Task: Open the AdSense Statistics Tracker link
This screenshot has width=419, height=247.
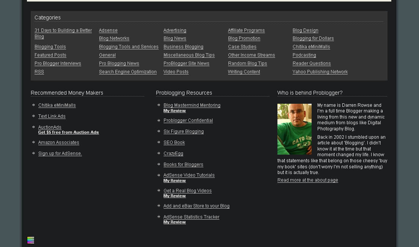Action: tap(191, 217)
